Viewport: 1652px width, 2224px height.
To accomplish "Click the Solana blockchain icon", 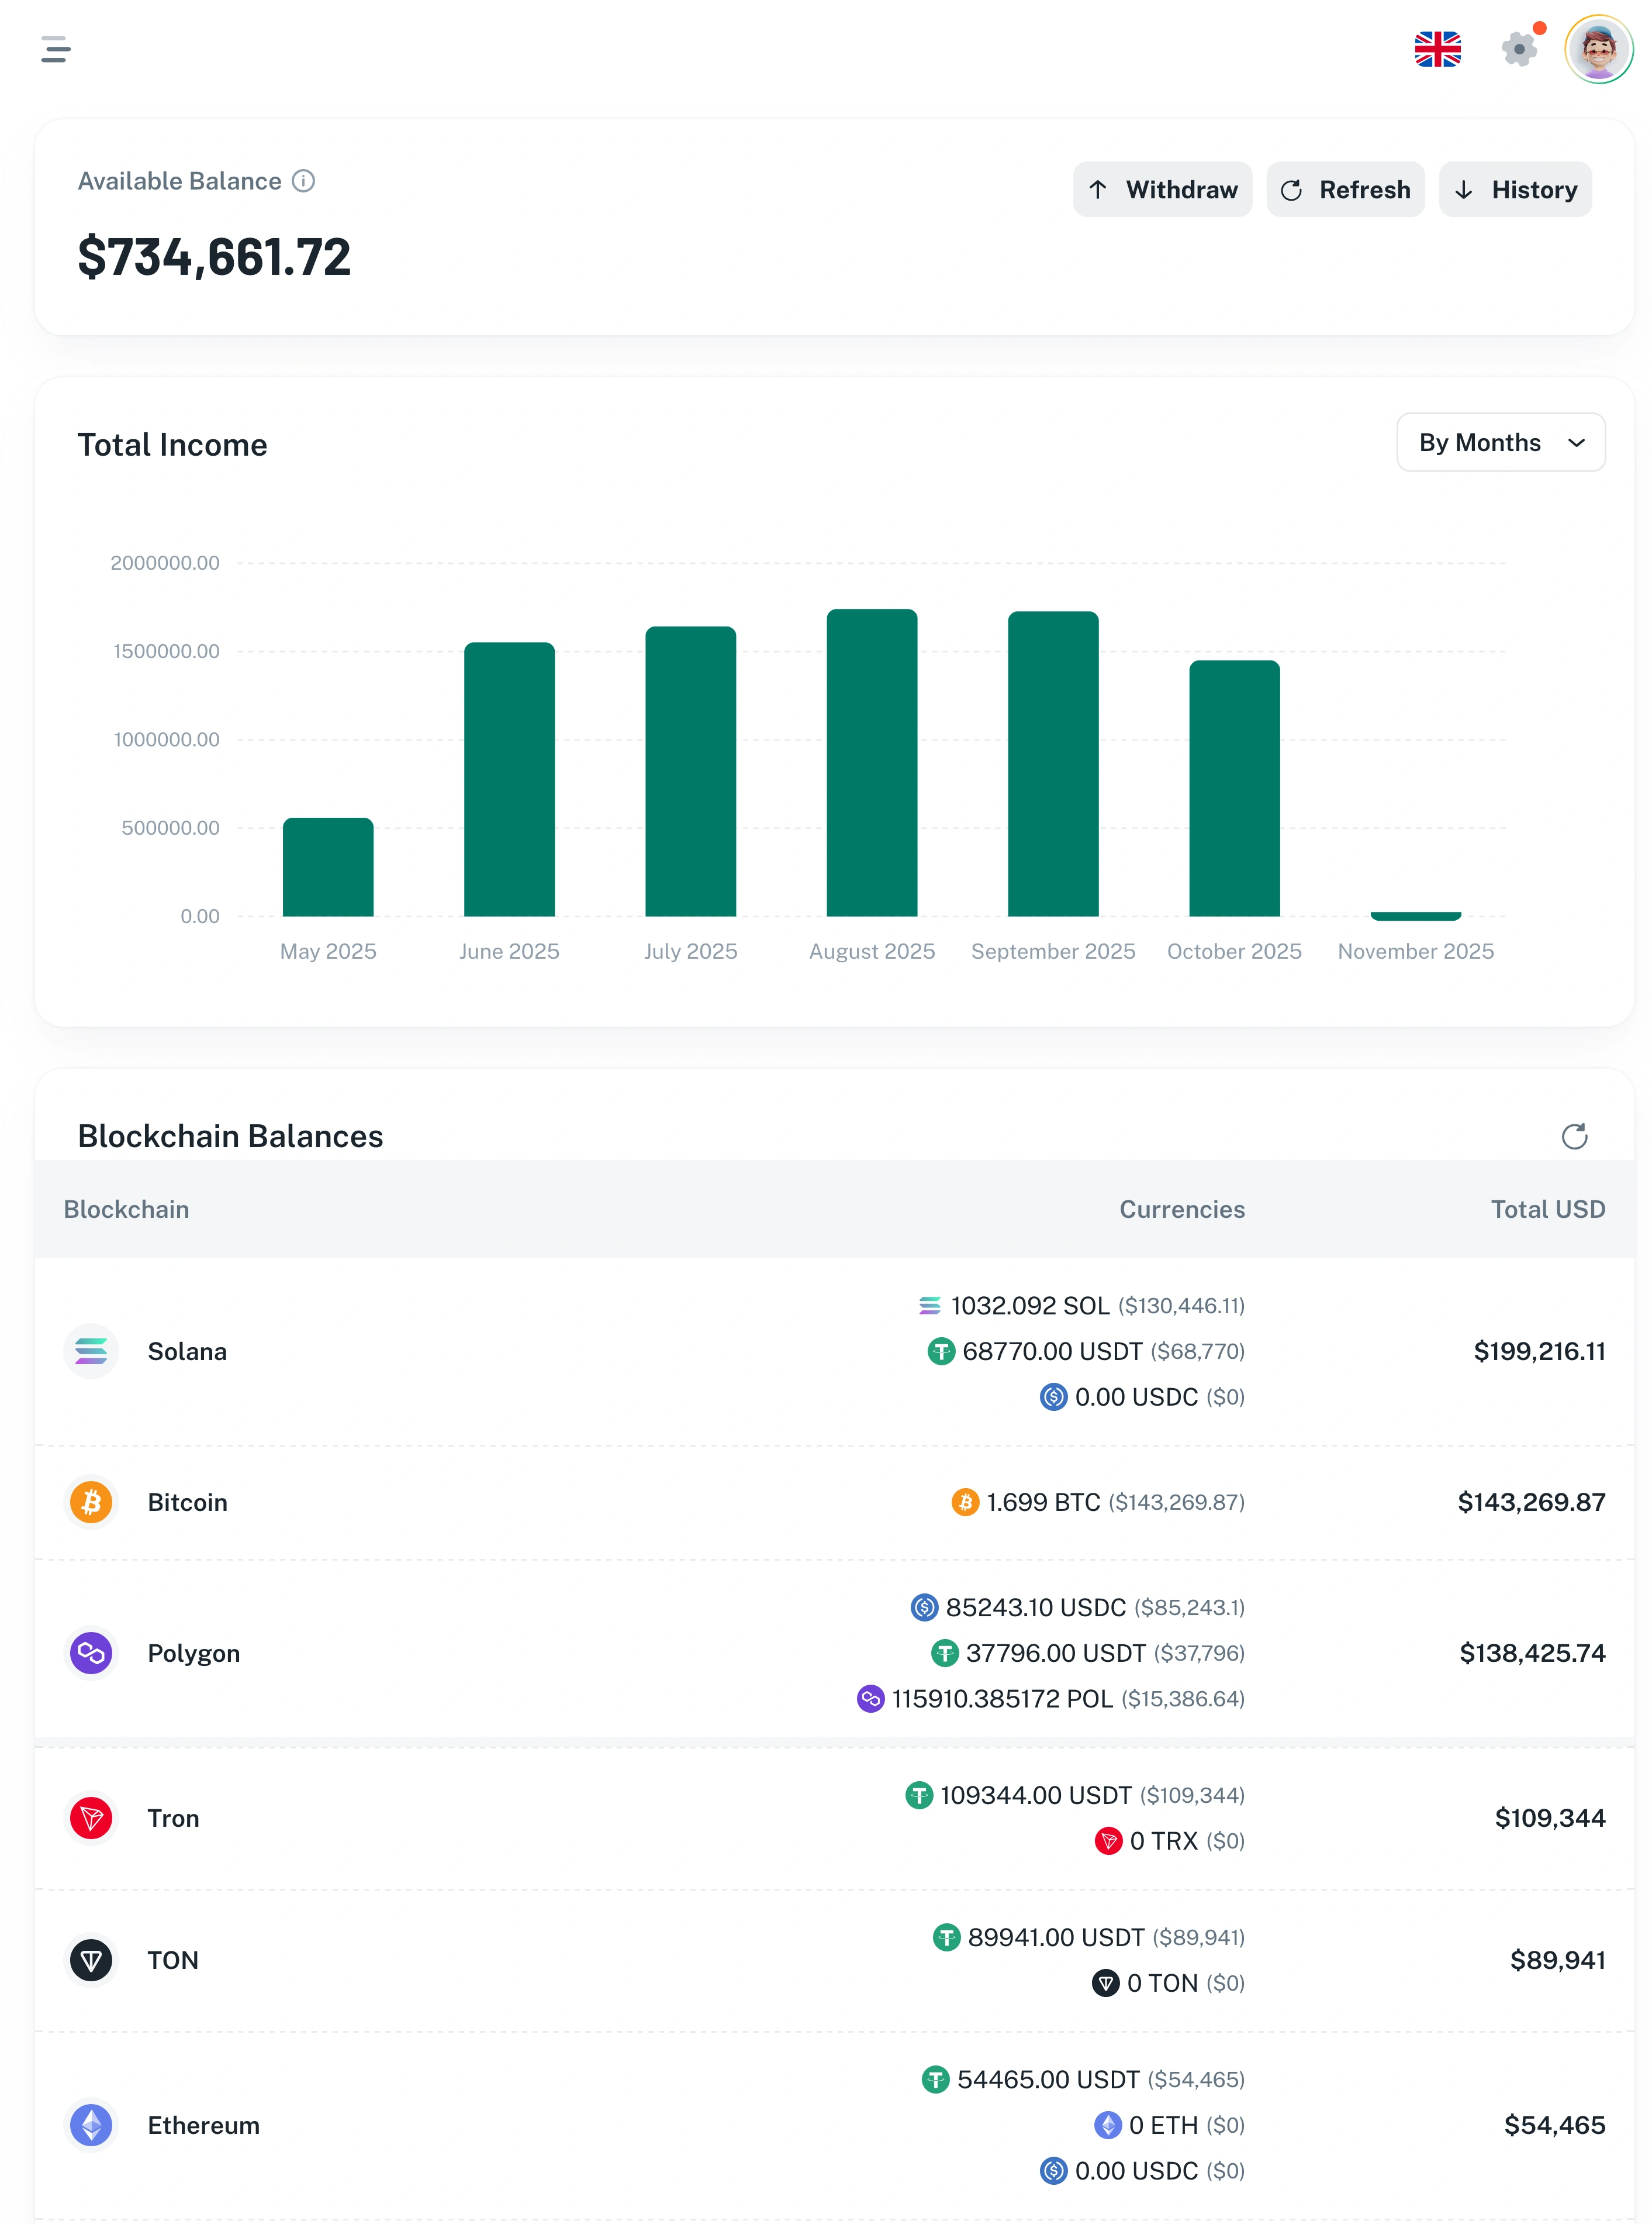I will (x=91, y=1352).
